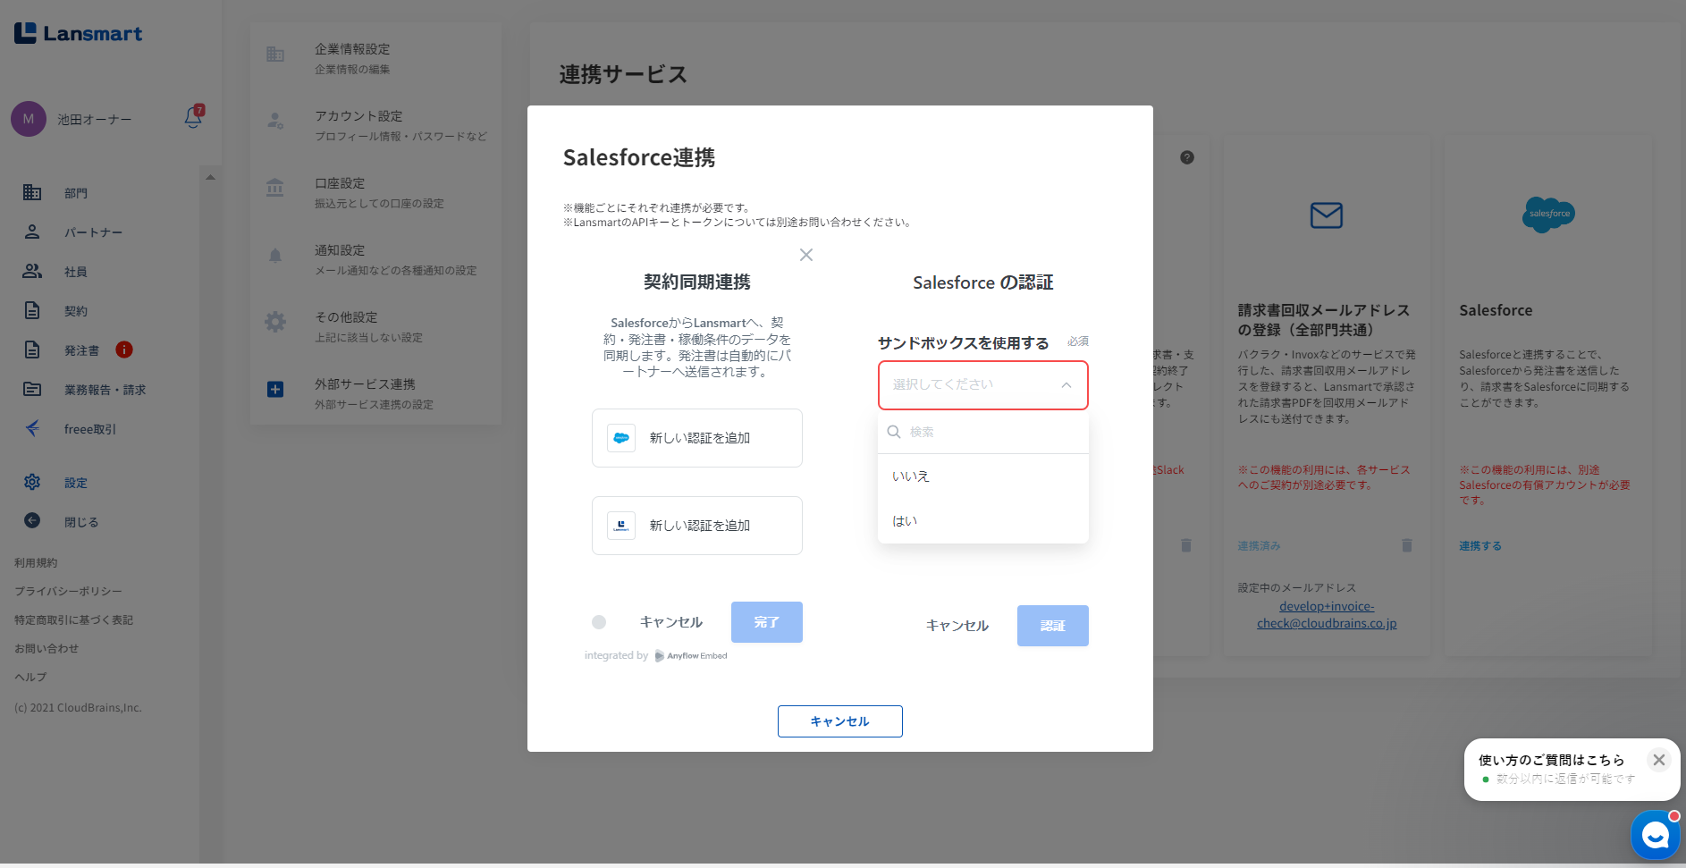Open 企業情報設定 settings entry

click(375, 57)
